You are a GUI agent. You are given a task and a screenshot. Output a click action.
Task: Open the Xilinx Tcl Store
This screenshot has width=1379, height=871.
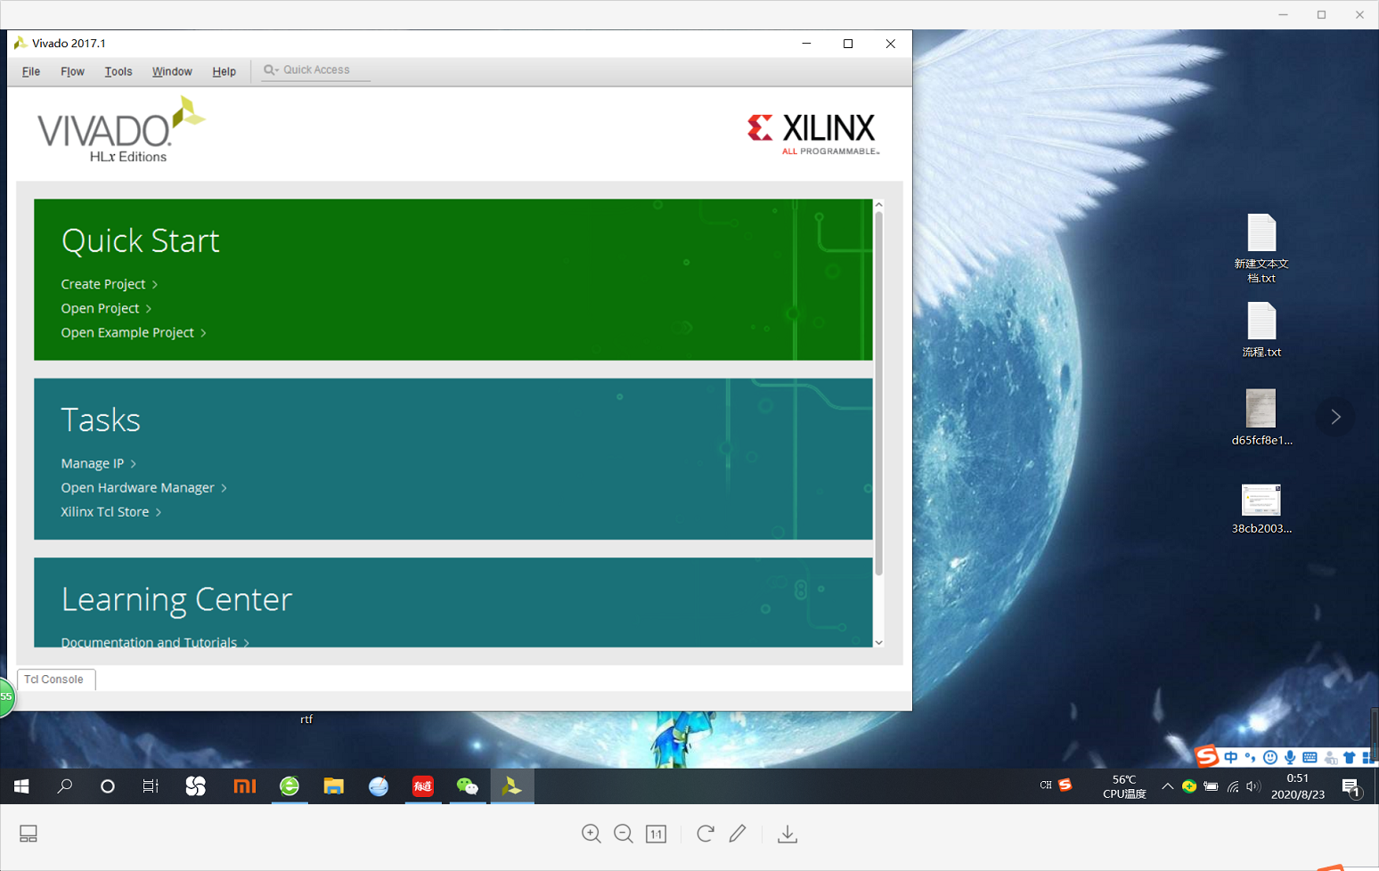coord(104,511)
